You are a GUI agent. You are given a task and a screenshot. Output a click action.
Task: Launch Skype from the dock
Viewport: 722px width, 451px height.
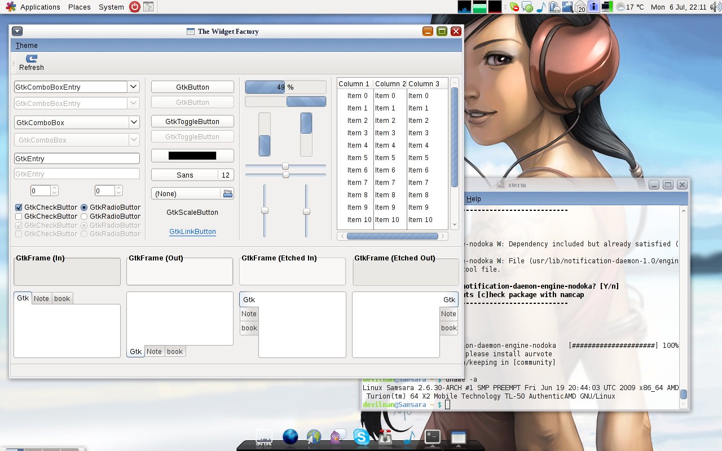pos(362,437)
